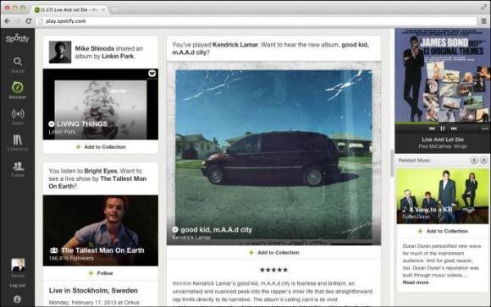Click the Live in Stockholm, Sweden heading
Viewport: 491px width, 307px height.
(x=93, y=290)
